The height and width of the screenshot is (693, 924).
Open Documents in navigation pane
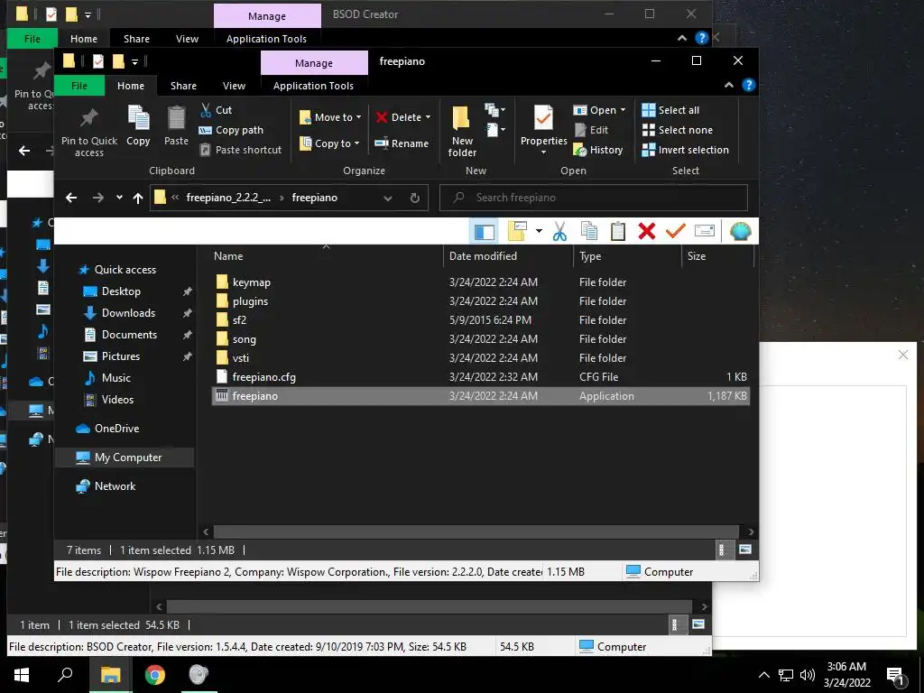[129, 335]
